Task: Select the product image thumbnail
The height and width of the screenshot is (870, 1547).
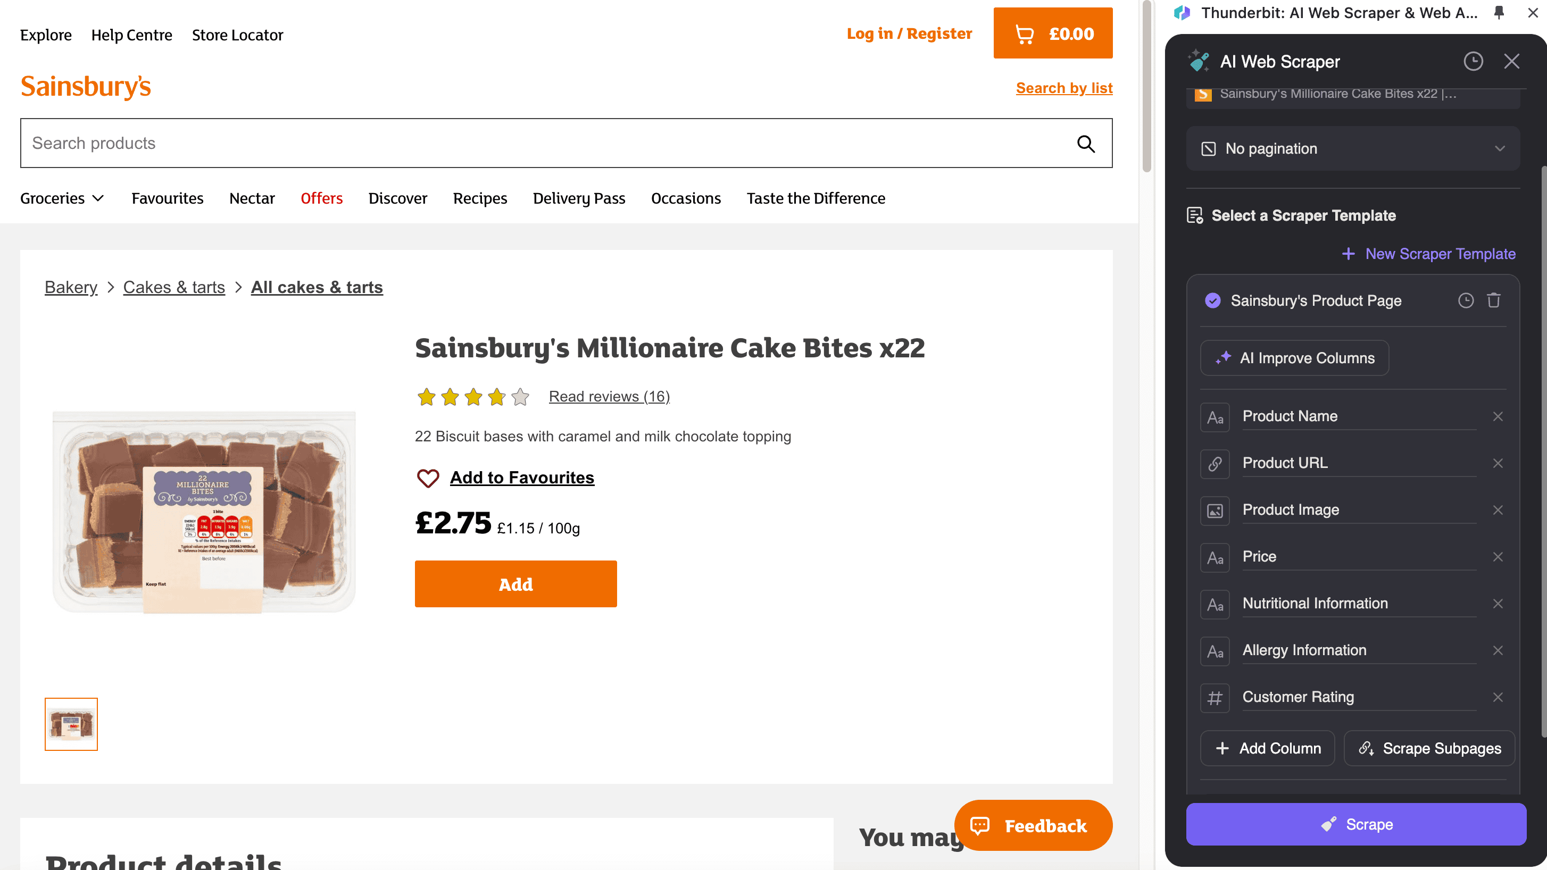Action: point(71,724)
